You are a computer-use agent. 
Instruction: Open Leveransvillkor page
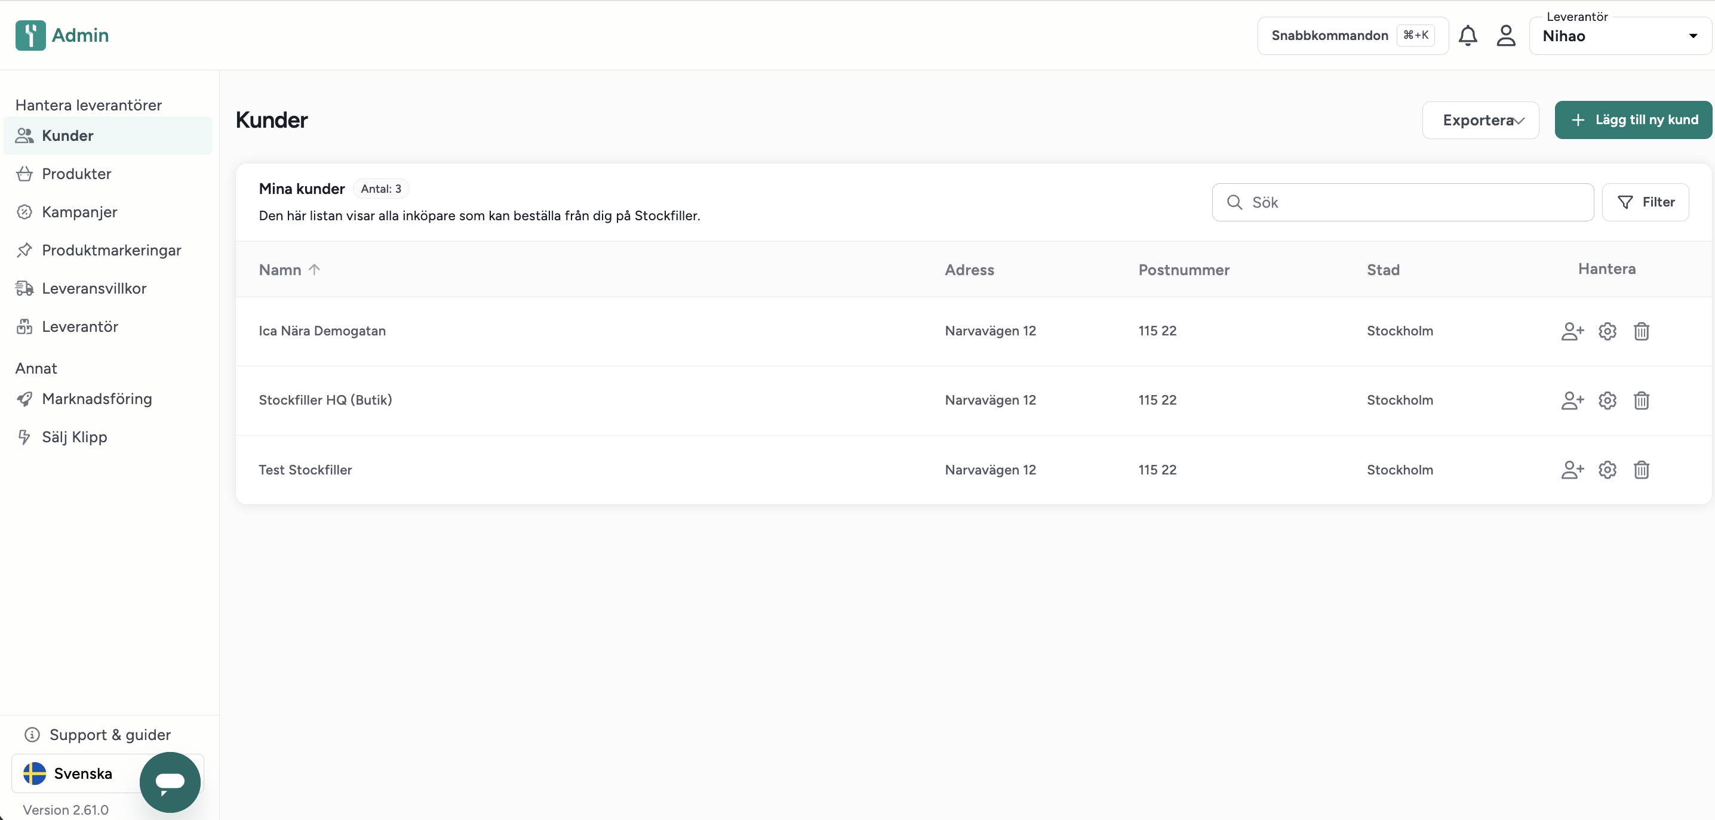(108, 288)
